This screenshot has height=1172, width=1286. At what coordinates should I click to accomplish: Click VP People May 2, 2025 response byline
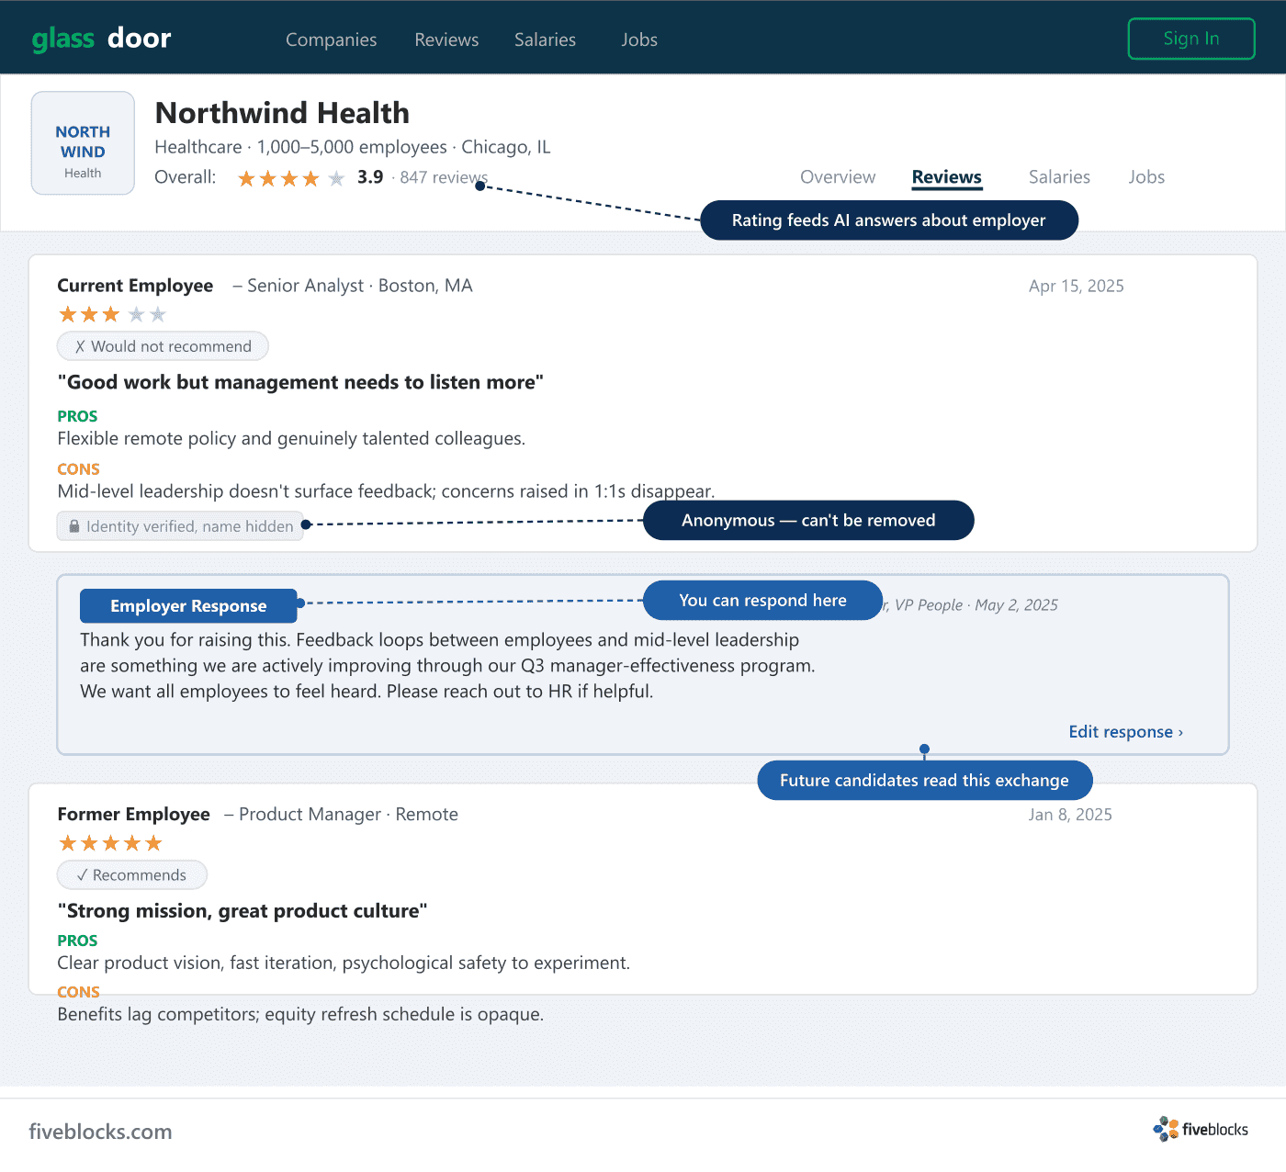click(971, 605)
